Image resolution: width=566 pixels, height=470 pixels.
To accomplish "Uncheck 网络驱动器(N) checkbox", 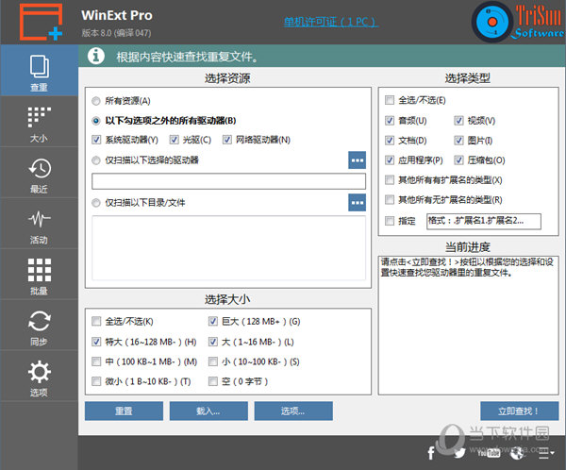I will 227,140.
